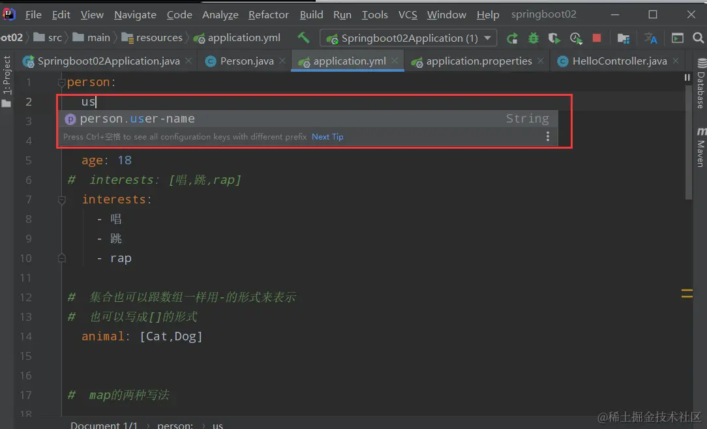Switch to Person.java tab

tap(247, 61)
